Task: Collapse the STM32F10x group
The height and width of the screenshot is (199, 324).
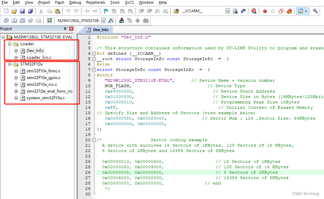Action: point(10,64)
